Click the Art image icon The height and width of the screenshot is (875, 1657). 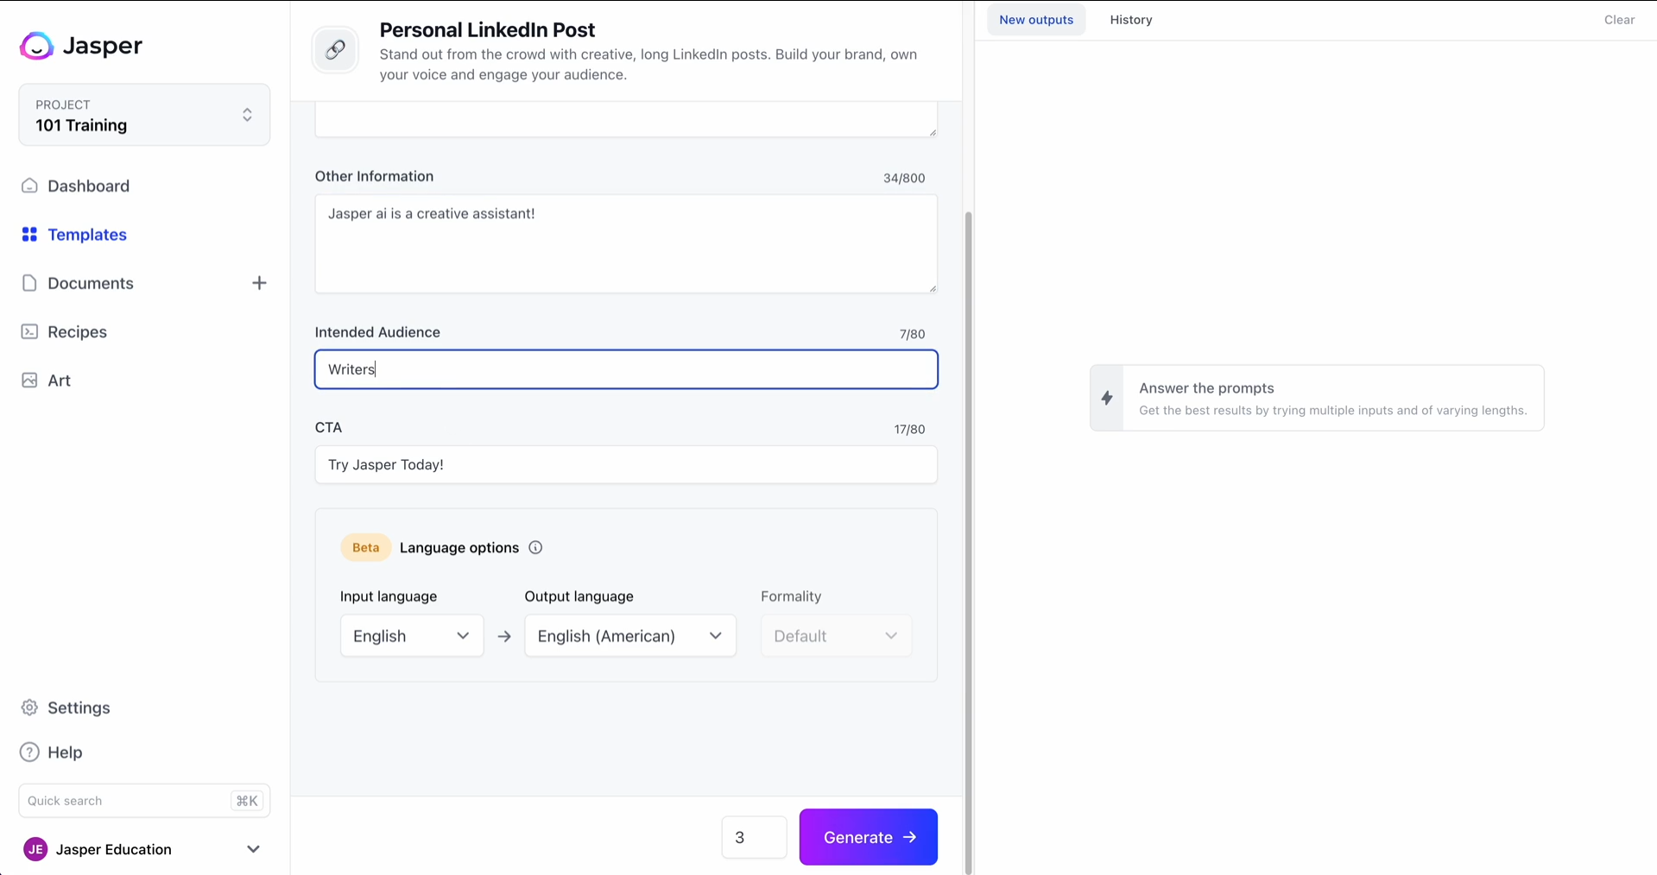pyautogui.click(x=29, y=381)
